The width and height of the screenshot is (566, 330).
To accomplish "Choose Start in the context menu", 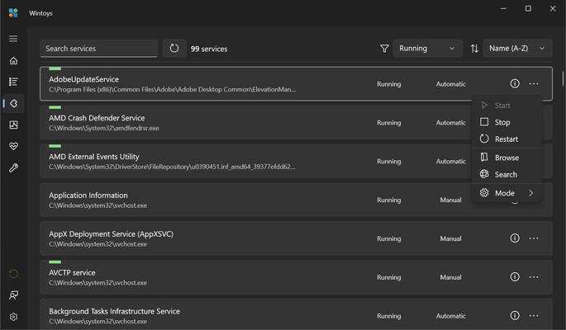I will point(507,106).
